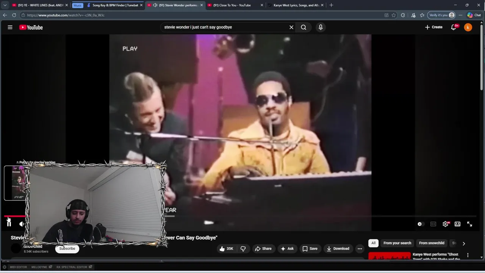Open the player settings gear
The image size is (485, 273).
(x=445, y=224)
